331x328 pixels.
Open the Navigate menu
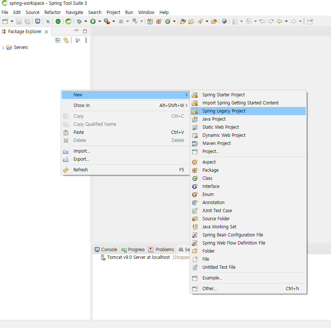[x=74, y=12]
